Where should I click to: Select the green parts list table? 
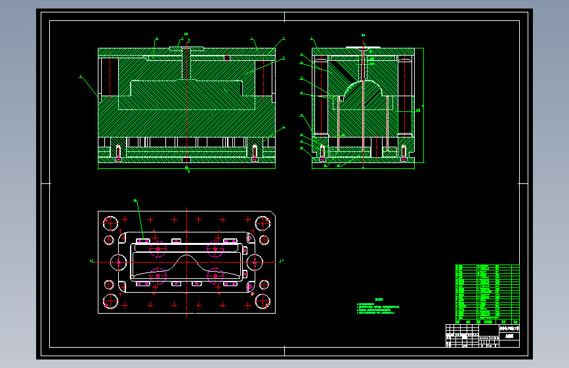488,294
